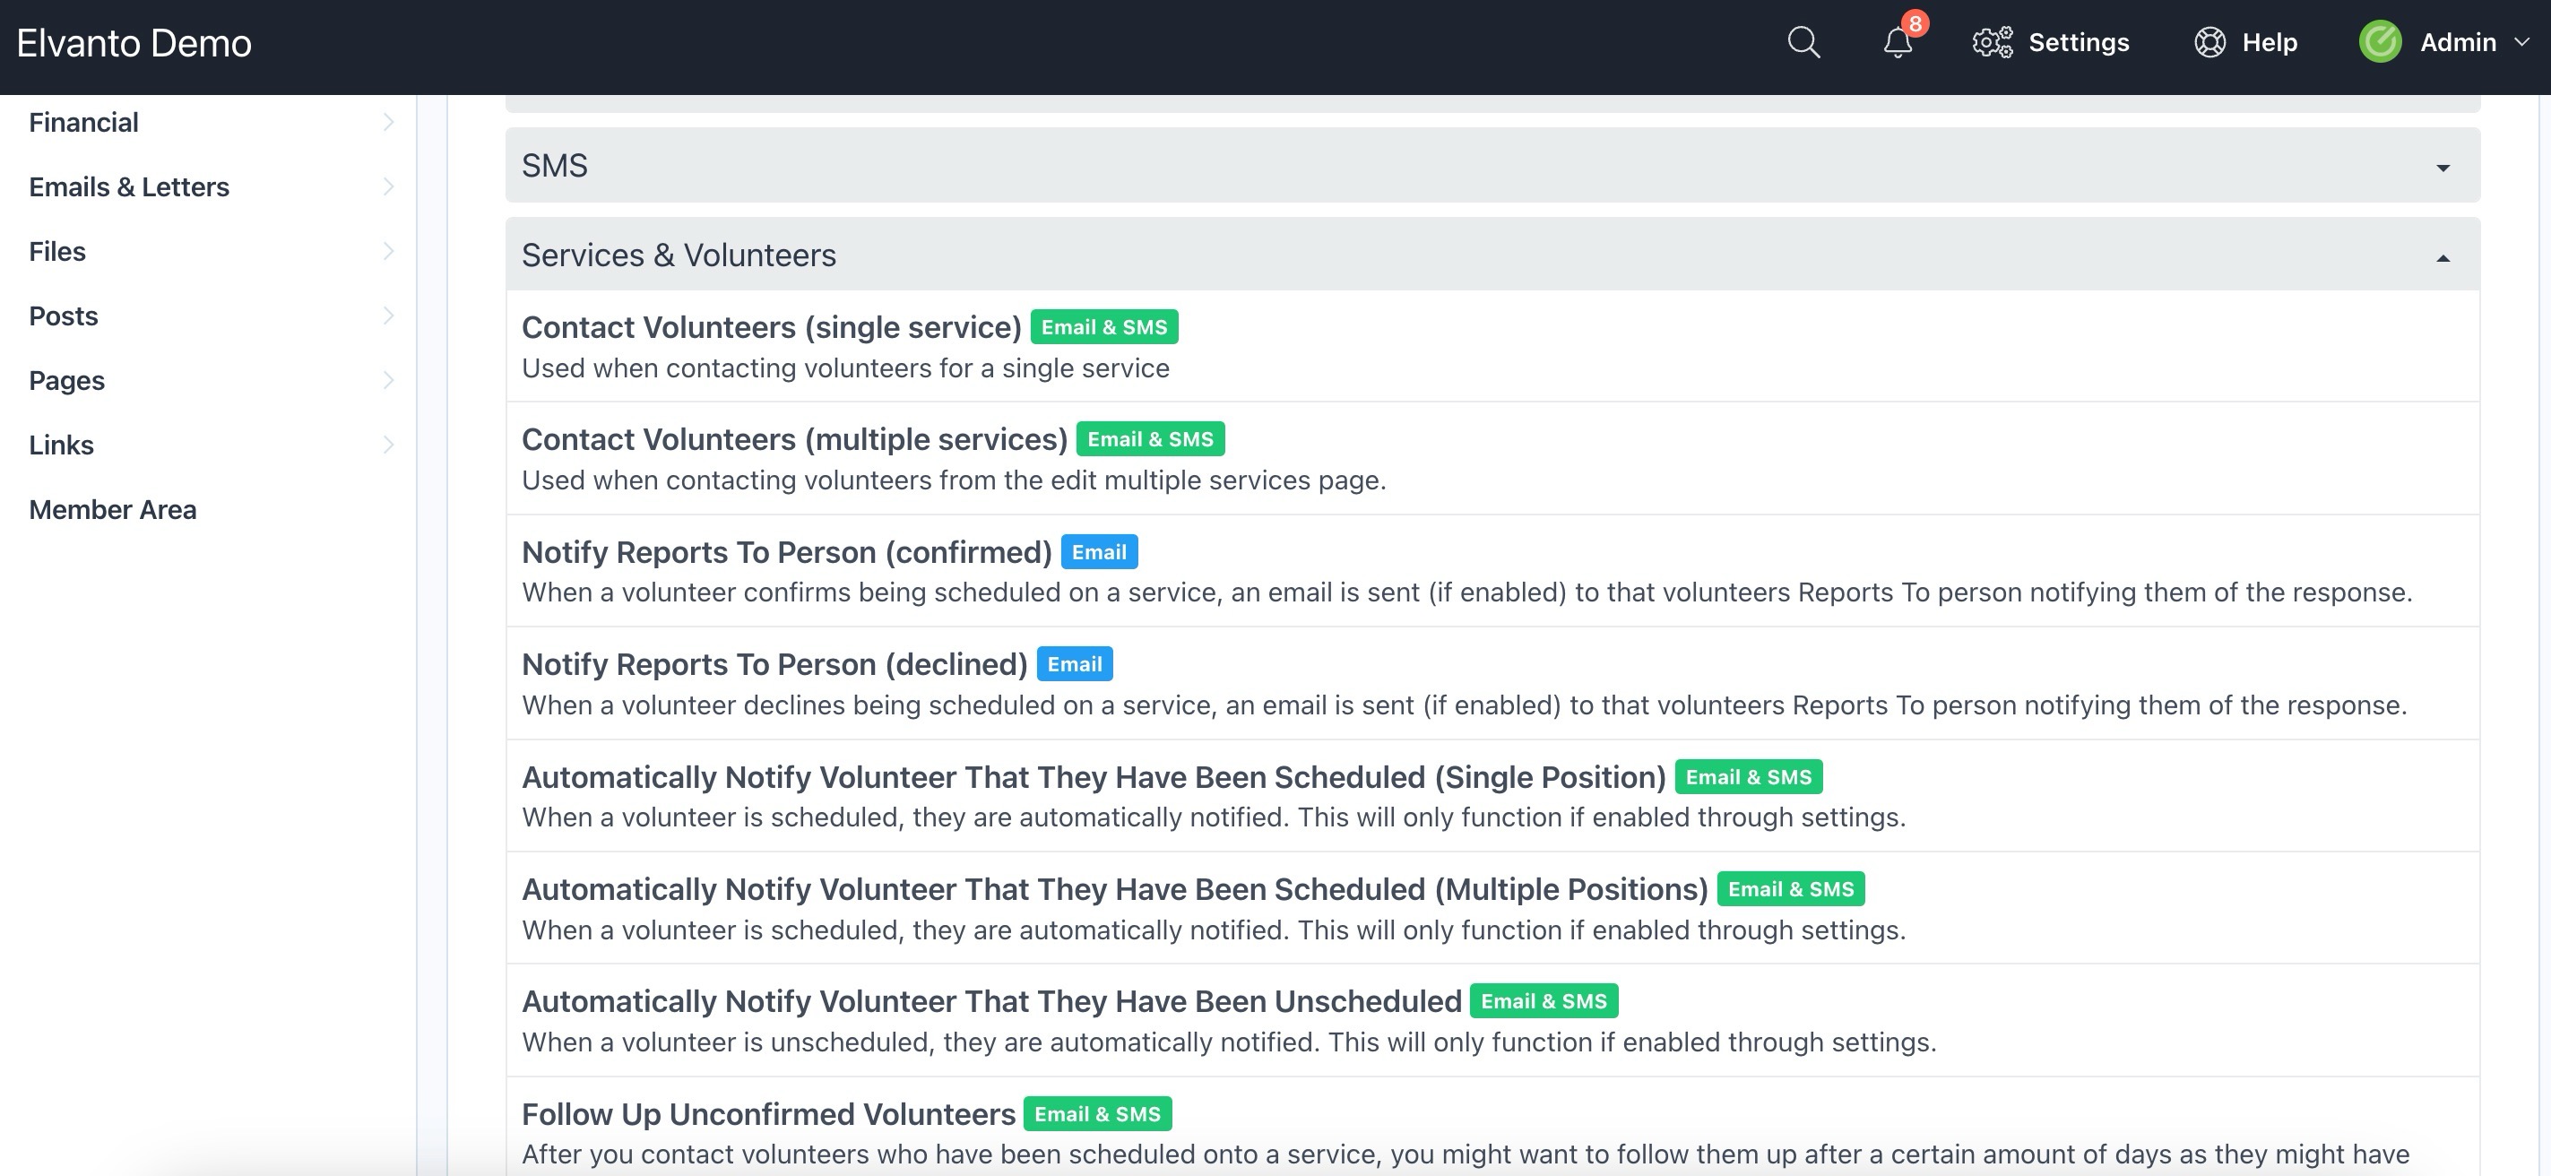This screenshot has width=2551, height=1176.
Task: Click the SMS section heading
Action: click(555, 165)
